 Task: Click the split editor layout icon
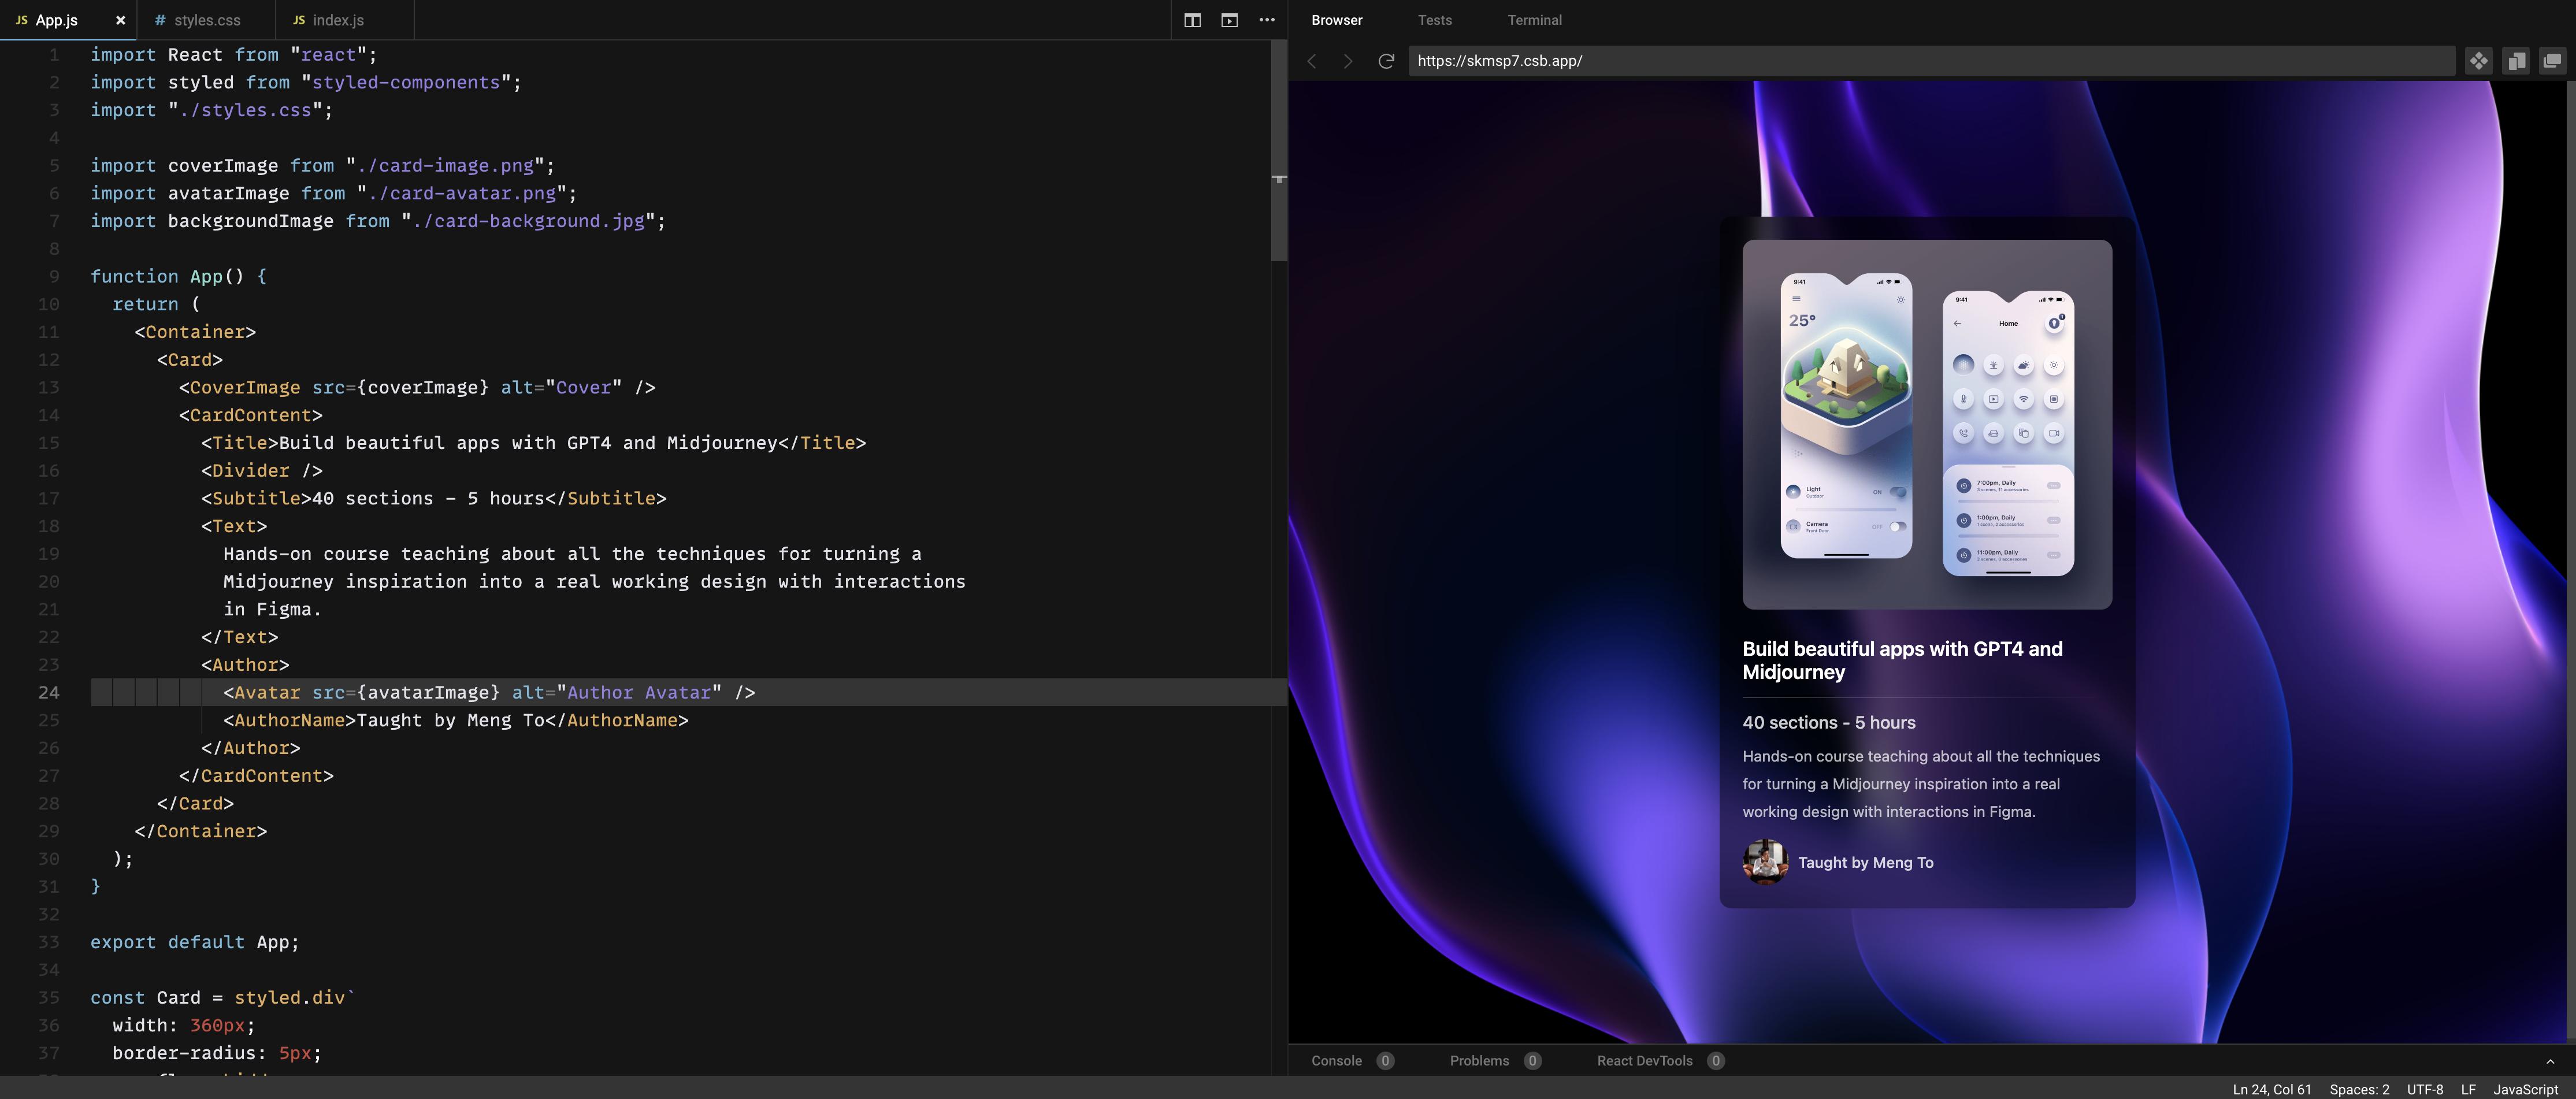(1192, 20)
